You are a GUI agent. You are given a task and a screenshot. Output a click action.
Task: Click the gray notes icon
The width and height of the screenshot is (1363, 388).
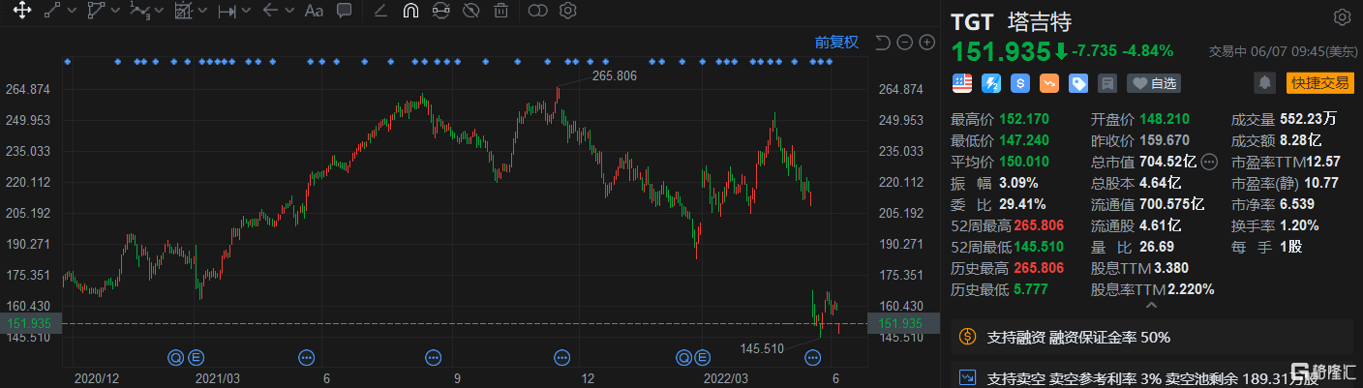coord(1107,83)
